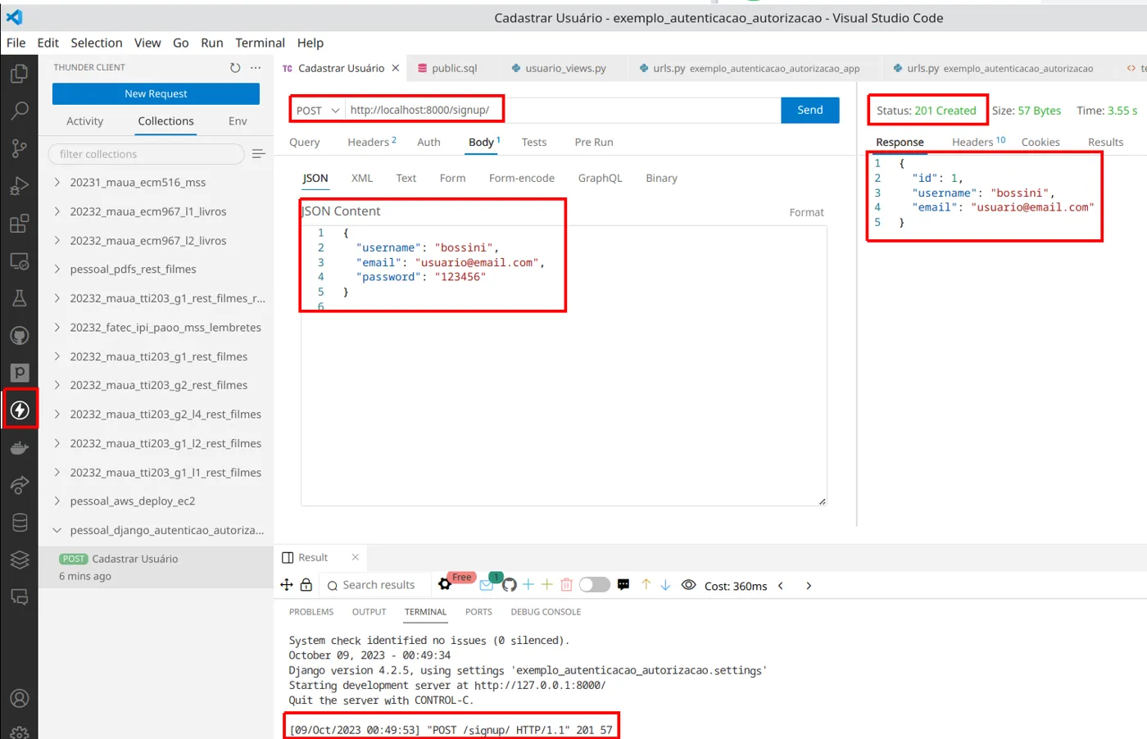The image size is (1147, 739).
Task: Open the GitHub view in activity bar
Action: click(19, 336)
